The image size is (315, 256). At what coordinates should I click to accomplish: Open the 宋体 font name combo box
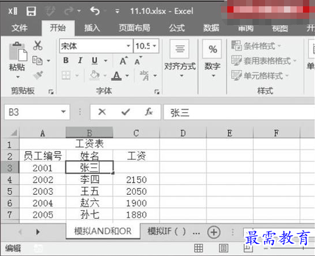pyautogui.click(x=96, y=46)
